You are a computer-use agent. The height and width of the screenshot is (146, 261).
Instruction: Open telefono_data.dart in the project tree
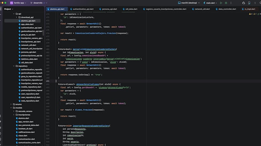click(x=29, y=59)
